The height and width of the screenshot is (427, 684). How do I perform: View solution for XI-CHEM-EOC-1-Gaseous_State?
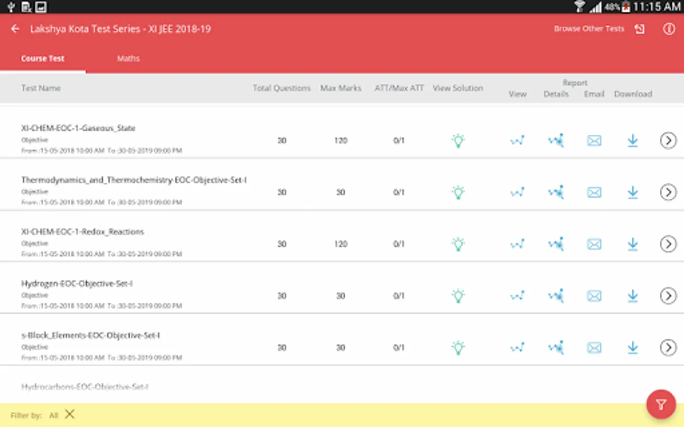pos(458,140)
